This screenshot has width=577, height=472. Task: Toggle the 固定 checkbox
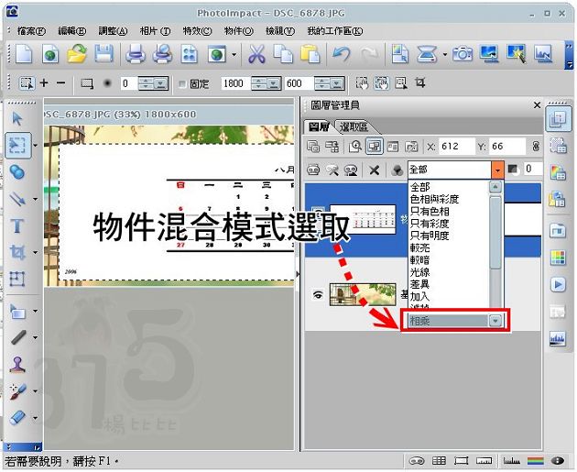182,84
